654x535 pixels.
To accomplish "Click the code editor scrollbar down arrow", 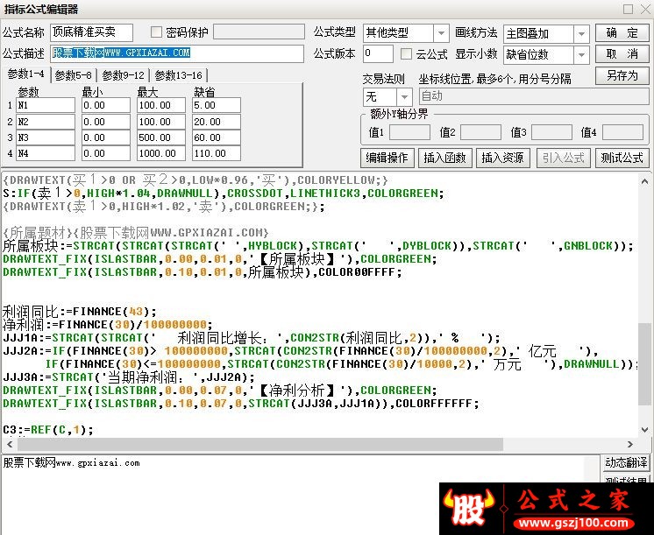I will coord(645,429).
